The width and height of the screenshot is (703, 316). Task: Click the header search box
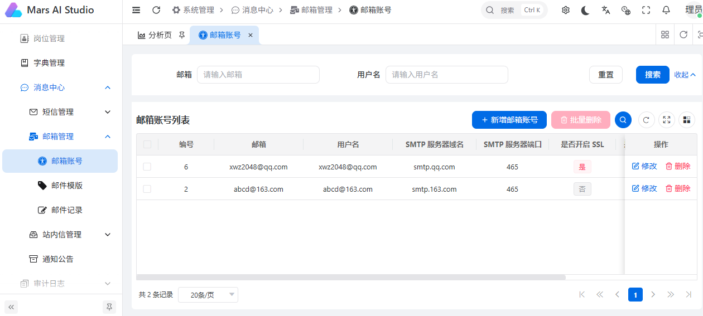click(514, 10)
